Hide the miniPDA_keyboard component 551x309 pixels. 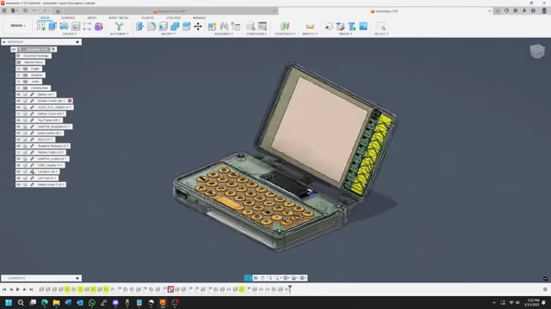19,126
